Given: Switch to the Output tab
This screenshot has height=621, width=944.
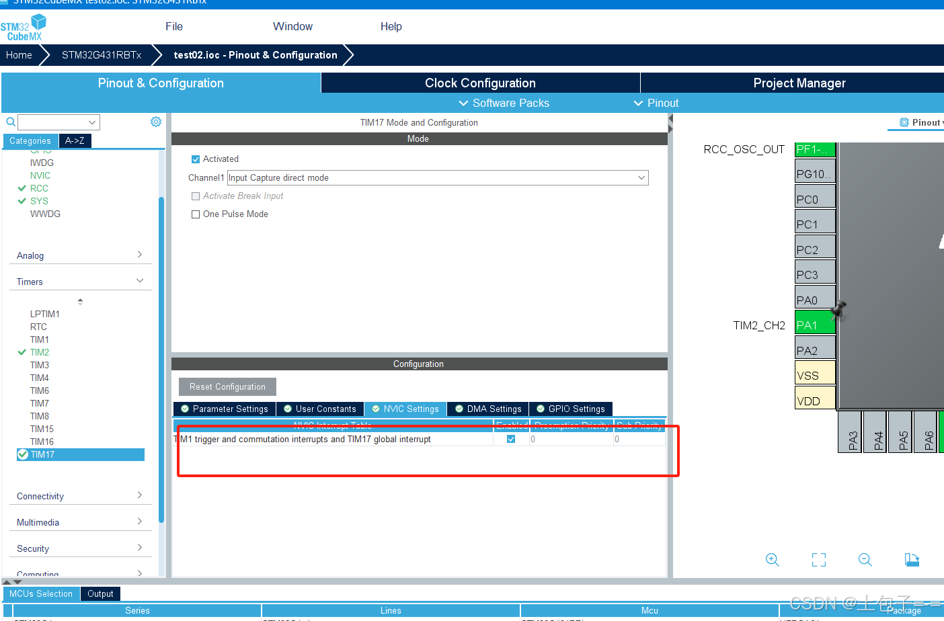Looking at the screenshot, I should tap(100, 593).
